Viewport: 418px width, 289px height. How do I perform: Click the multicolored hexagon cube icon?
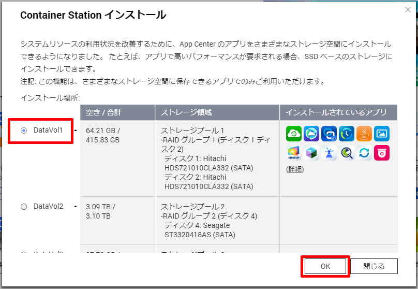pos(311,153)
